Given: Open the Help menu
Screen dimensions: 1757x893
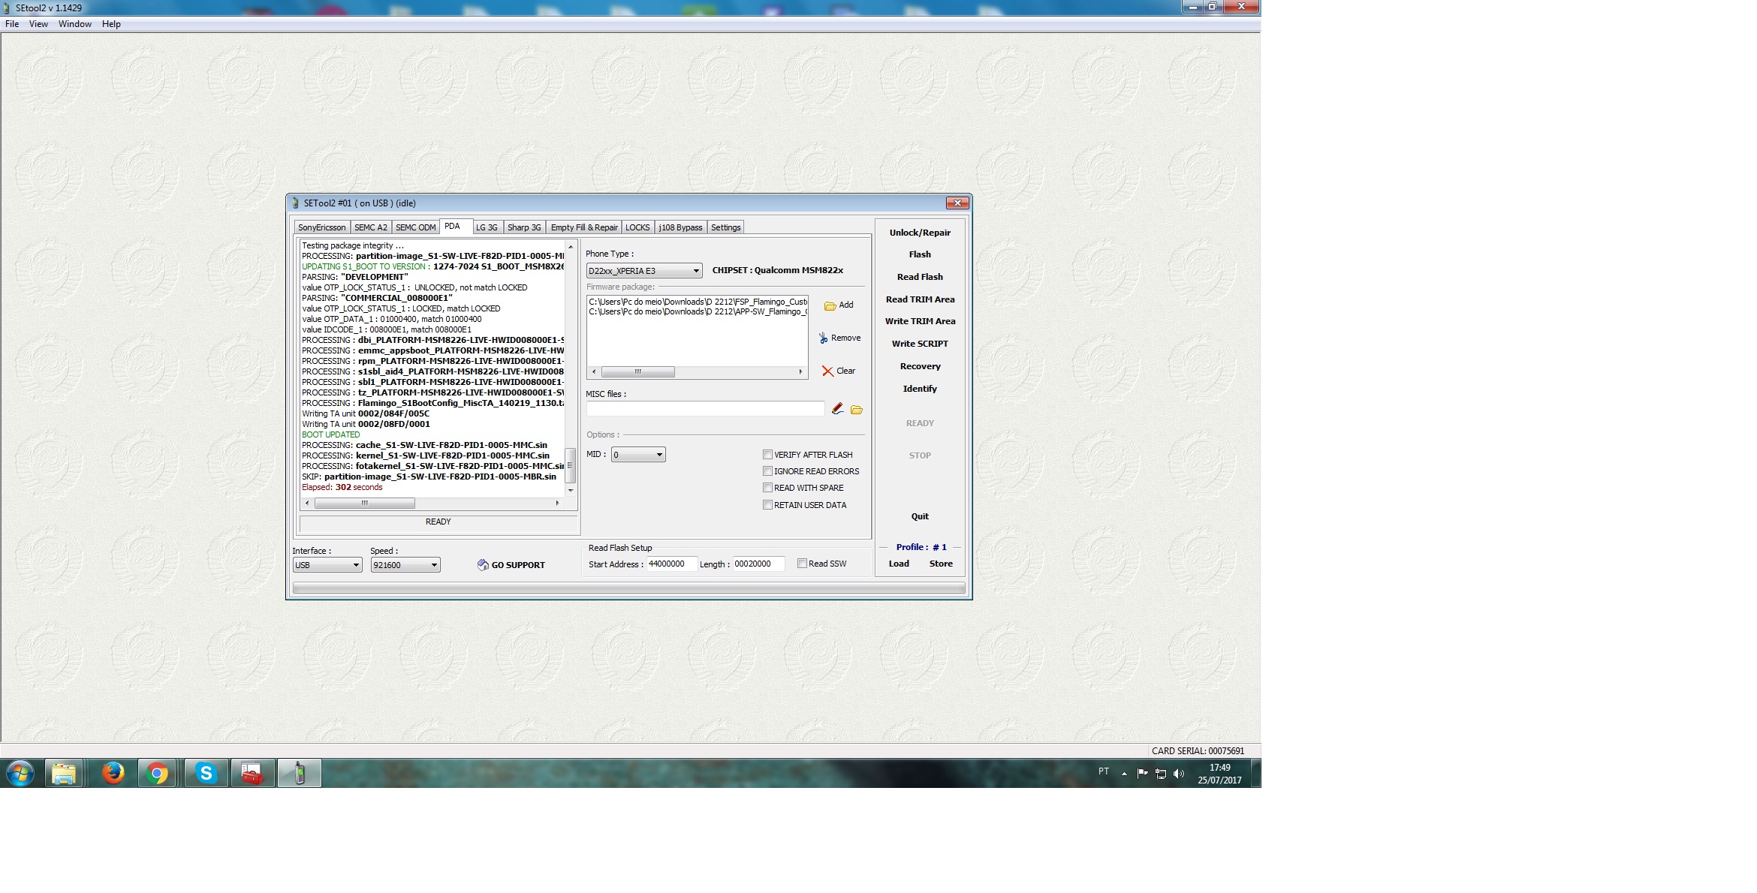Looking at the screenshot, I should (x=111, y=24).
